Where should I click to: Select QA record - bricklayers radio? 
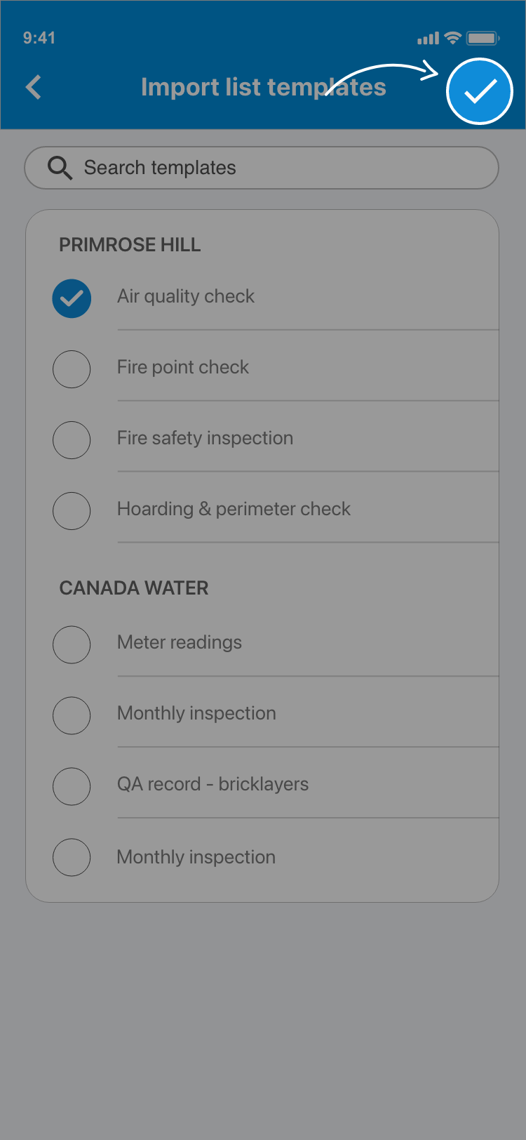72,786
